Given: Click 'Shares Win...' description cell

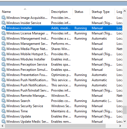Looking at the screenshot, I should [60, 49].
